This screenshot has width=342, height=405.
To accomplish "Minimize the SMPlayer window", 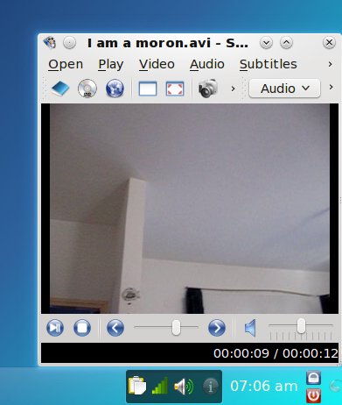I will point(266,43).
